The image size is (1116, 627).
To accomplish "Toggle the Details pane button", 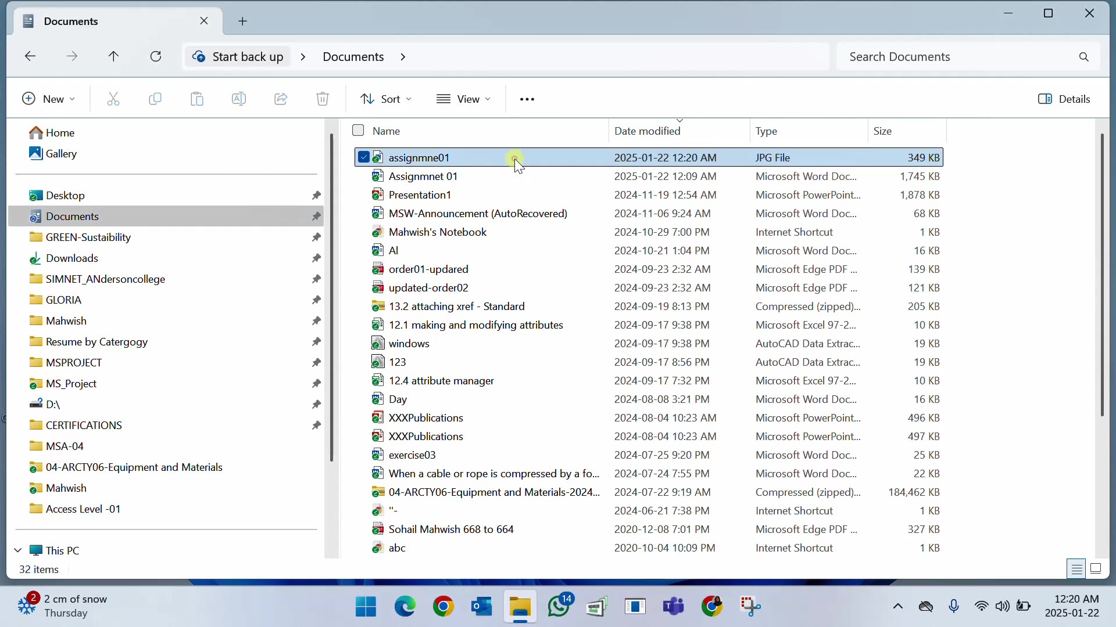I will [1065, 99].
